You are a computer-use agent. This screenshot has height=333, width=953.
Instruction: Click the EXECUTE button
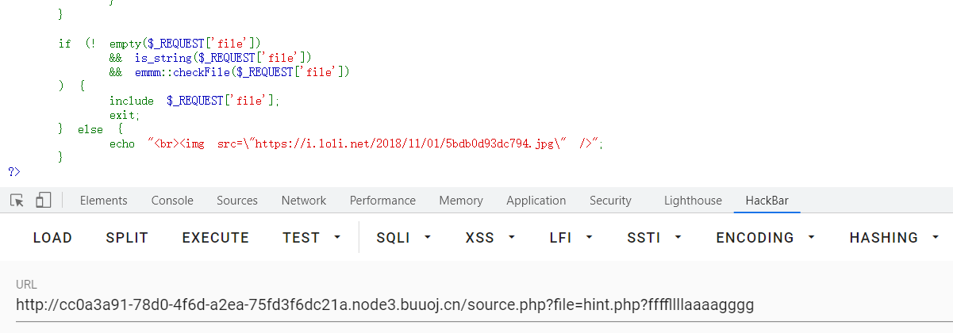click(x=216, y=238)
